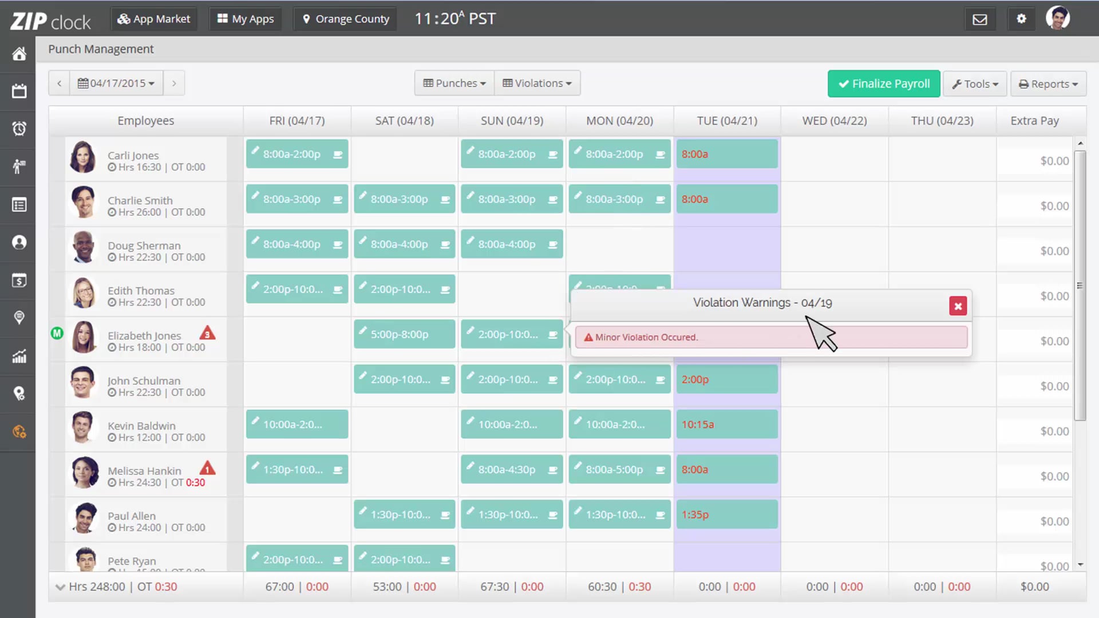Viewport: 1099px width, 618px height.
Task: Click Elizabeth Jones violation warning triangle
Action: tap(208, 332)
